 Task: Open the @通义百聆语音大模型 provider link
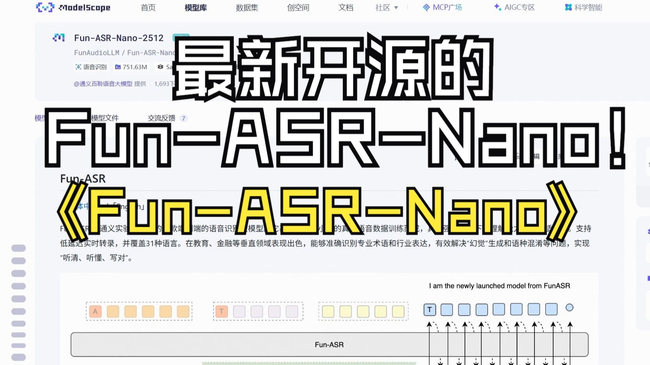point(103,84)
